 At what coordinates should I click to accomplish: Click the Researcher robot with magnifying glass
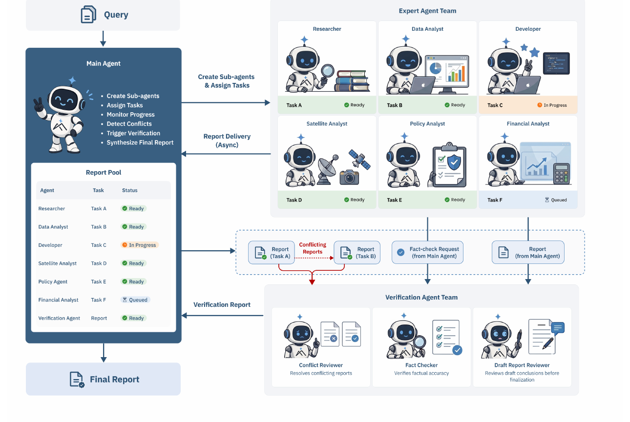tap(310, 64)
